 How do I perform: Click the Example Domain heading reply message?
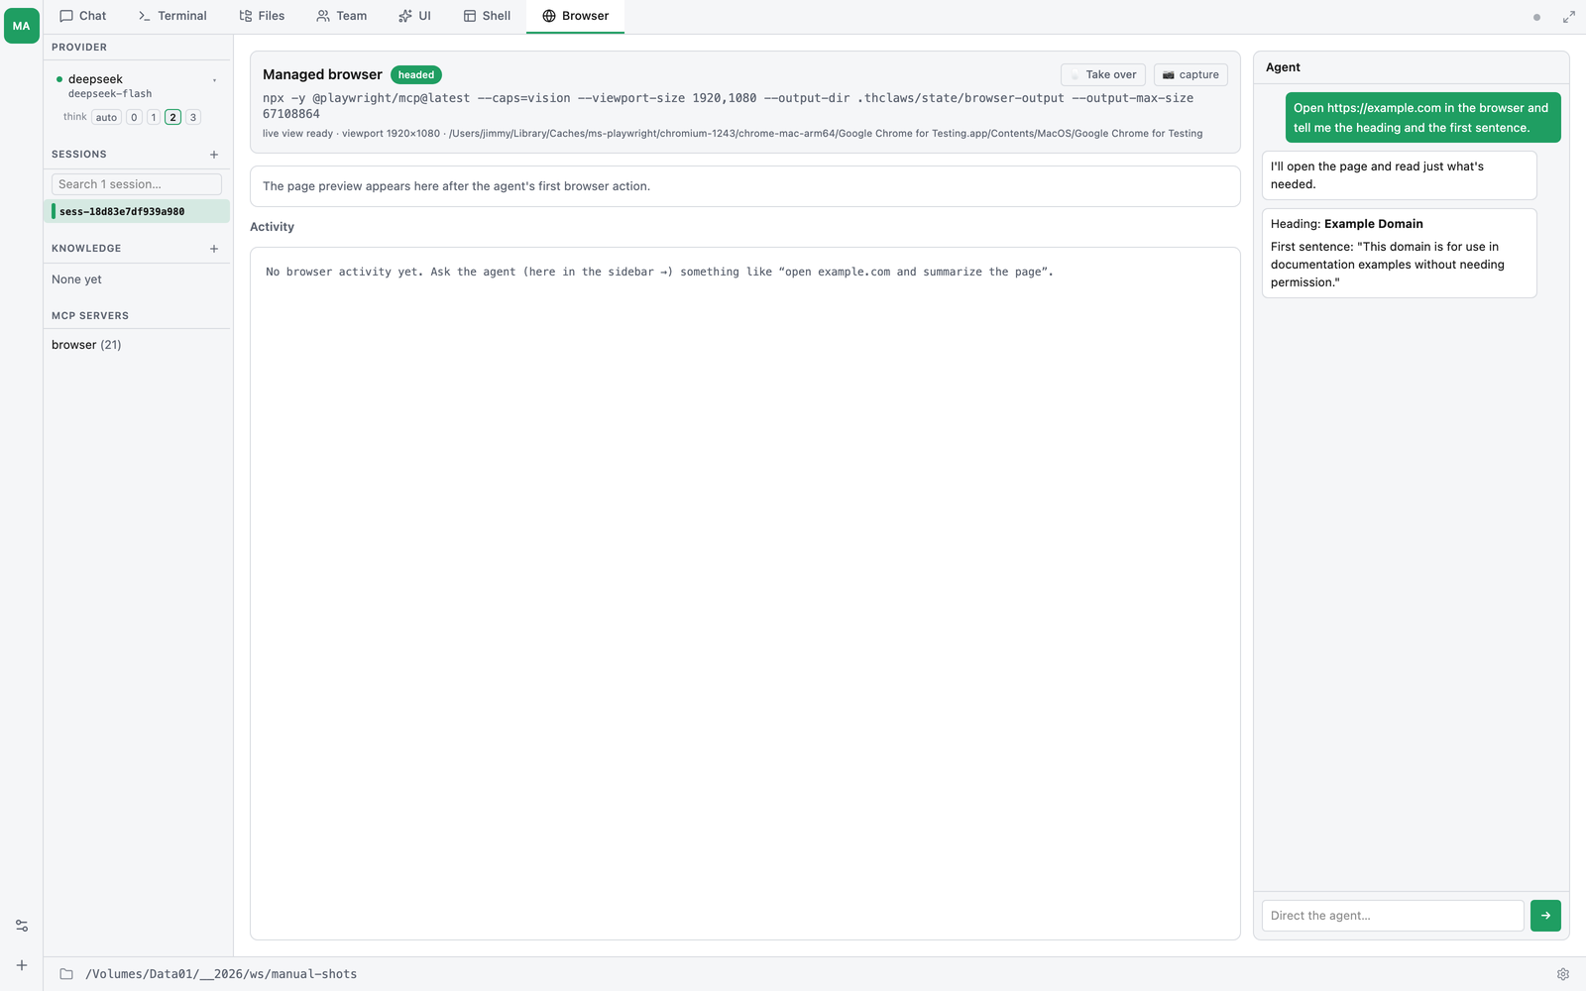click(1400, 253)
